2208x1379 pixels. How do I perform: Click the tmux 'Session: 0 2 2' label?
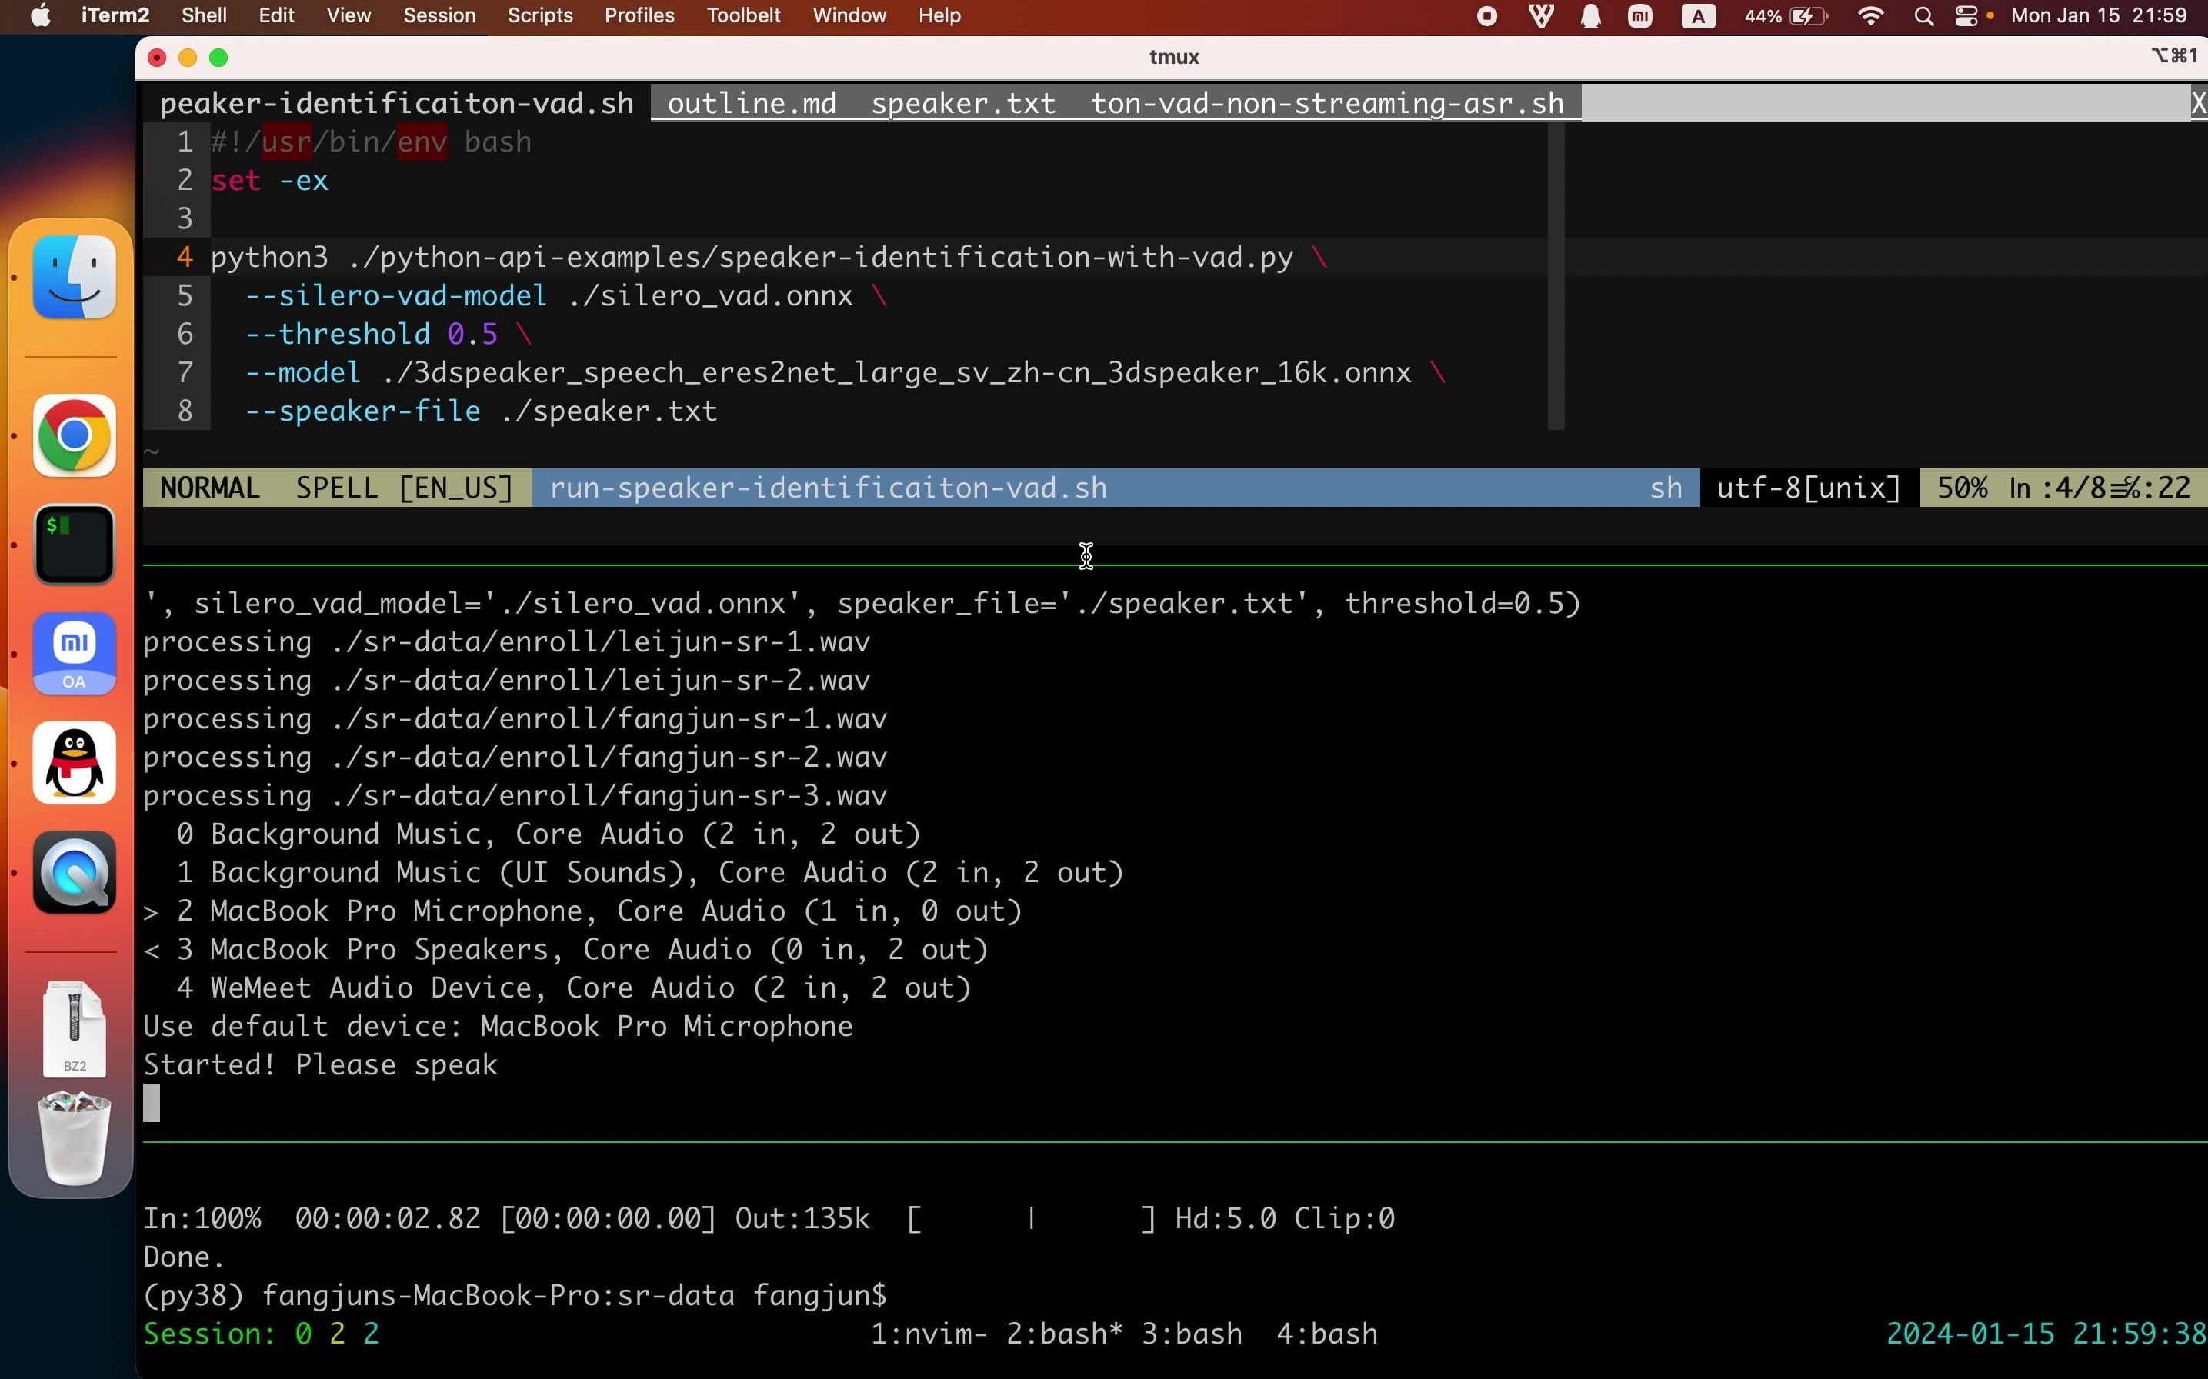pyautogui.click(x=261, y=1334)
